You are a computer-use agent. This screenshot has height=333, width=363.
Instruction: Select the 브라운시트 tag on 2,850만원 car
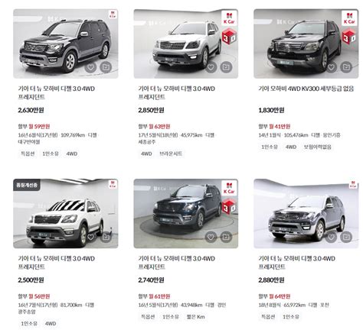[171, 154]
